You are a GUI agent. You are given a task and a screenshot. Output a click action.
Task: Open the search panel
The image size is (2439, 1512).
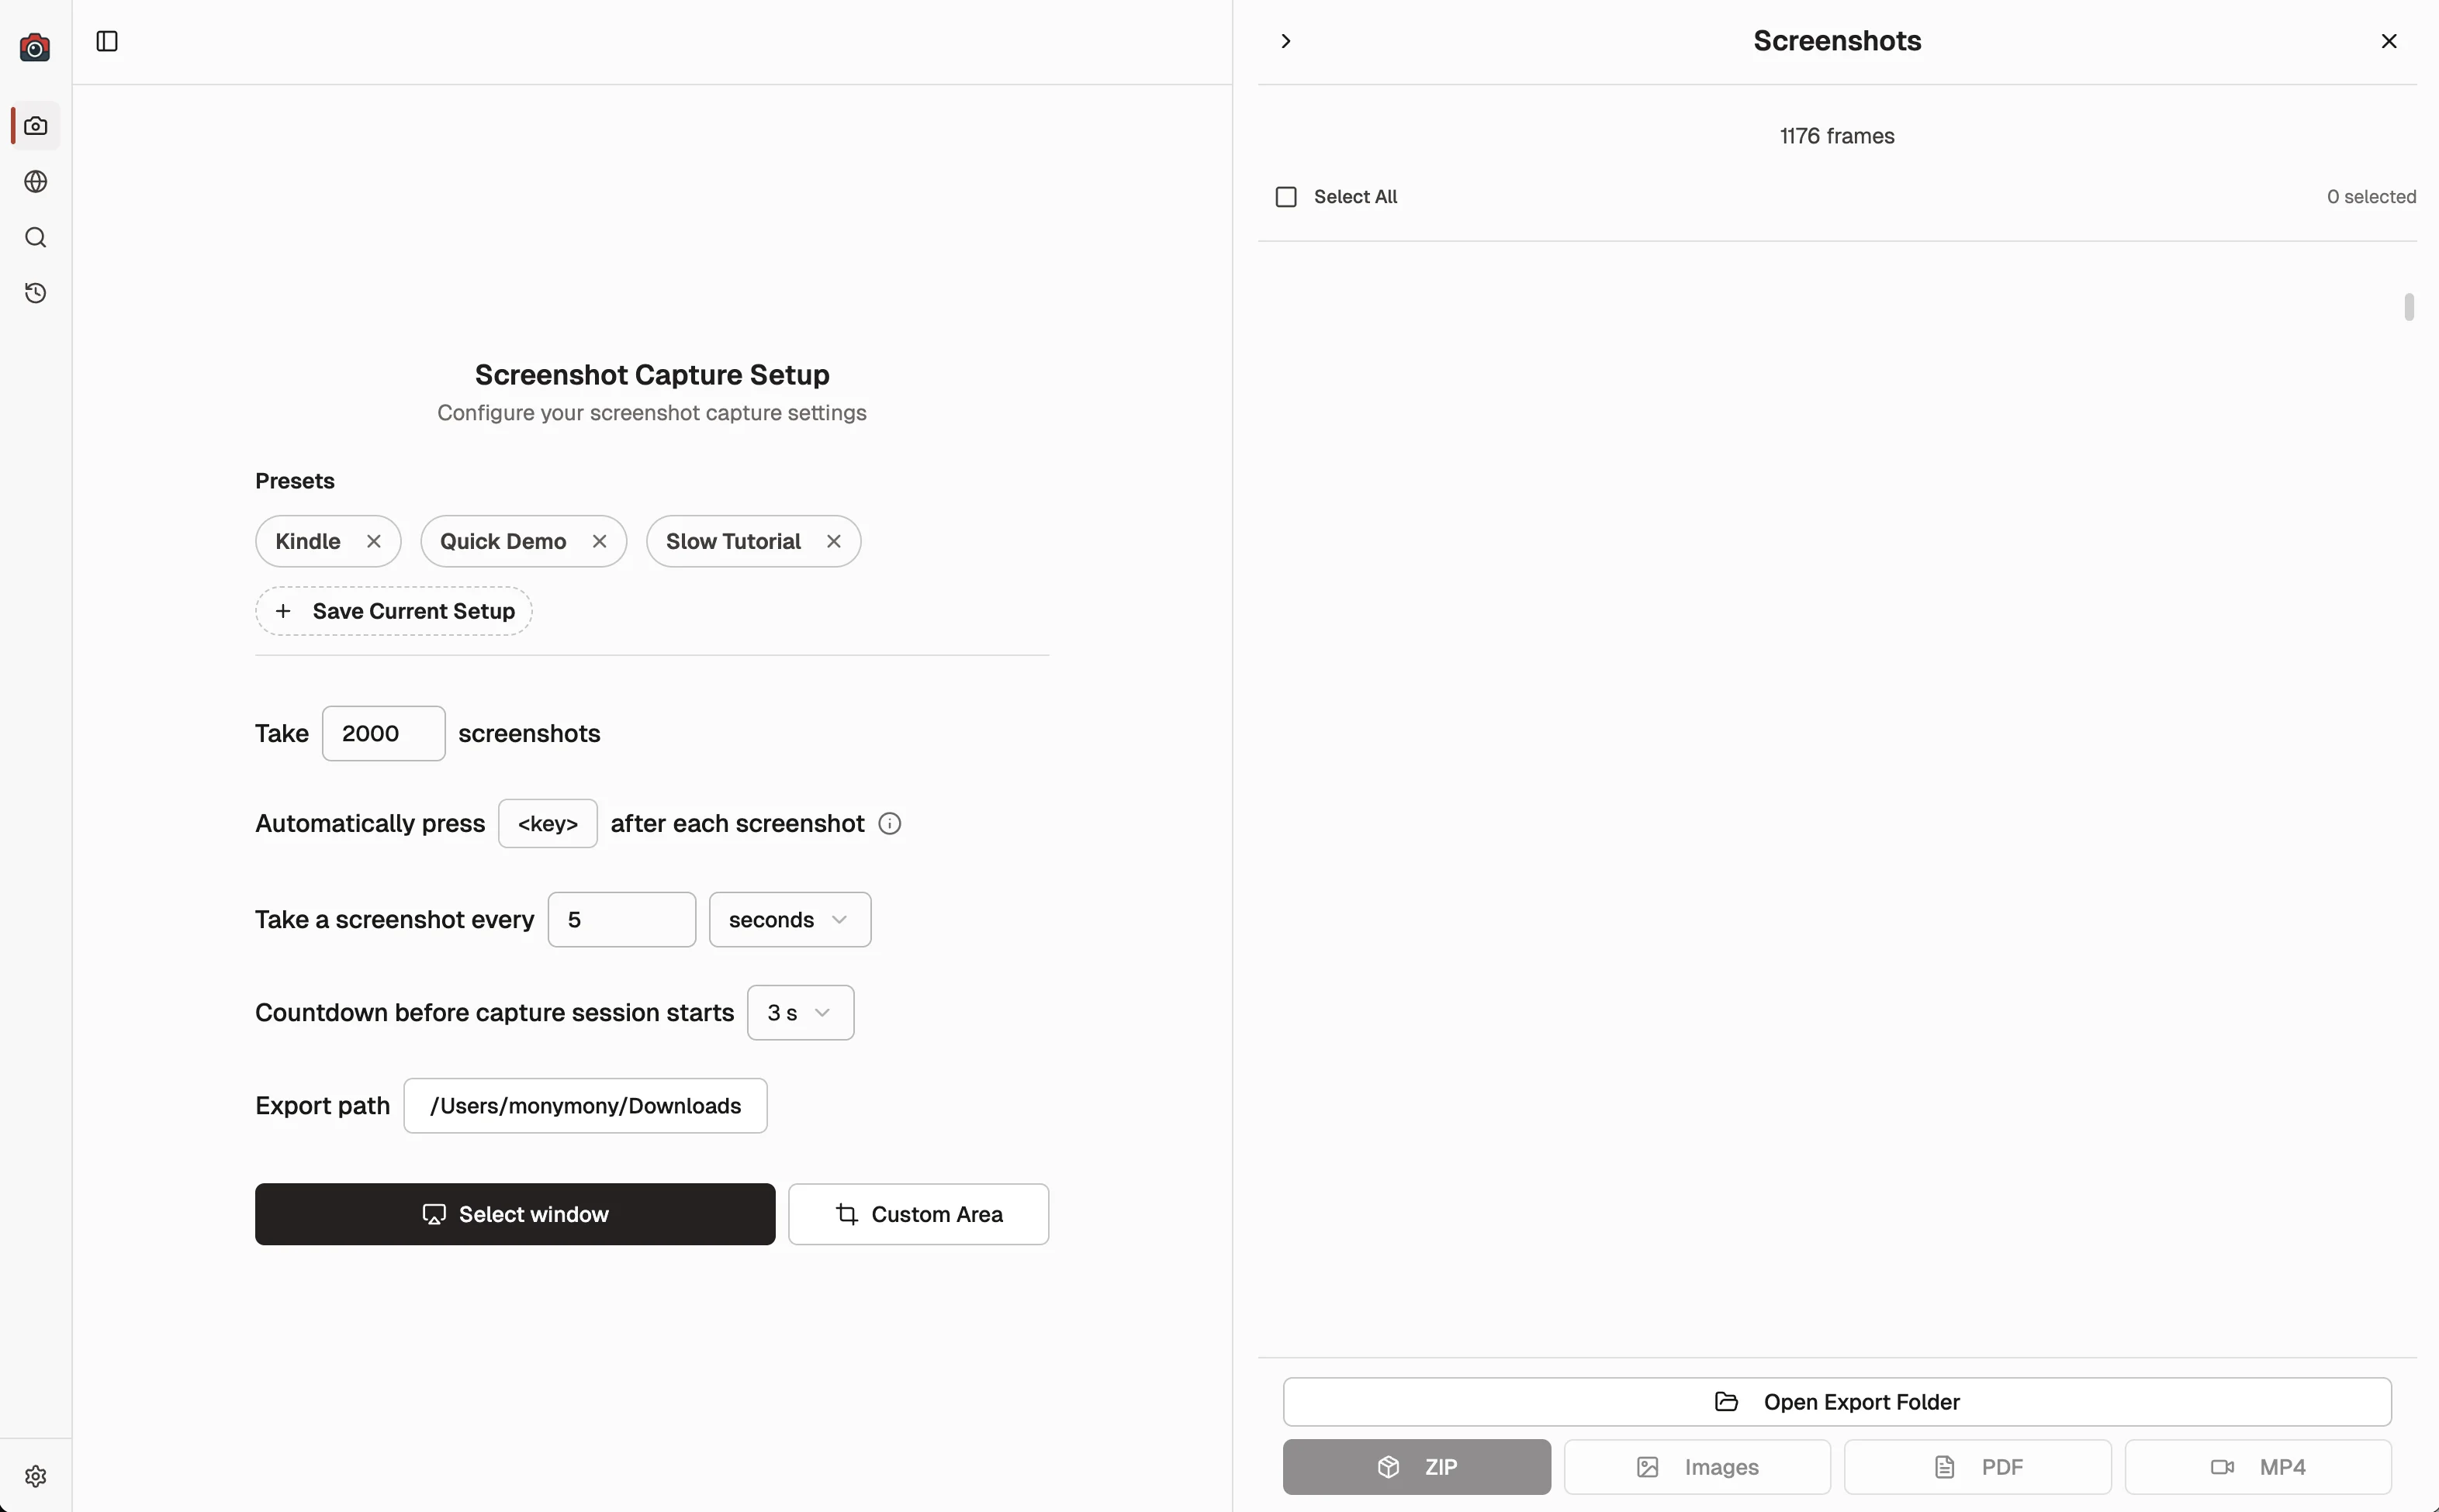(x=35, y=237)
